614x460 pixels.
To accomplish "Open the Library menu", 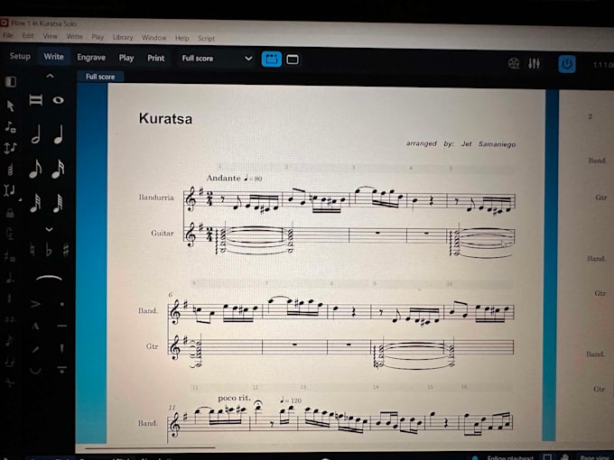I will pos(123,37).
